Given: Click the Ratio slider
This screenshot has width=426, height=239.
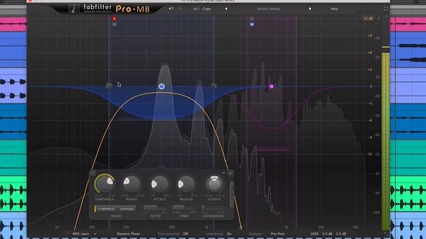Looking at the screenshot, I should coord(155,208).
